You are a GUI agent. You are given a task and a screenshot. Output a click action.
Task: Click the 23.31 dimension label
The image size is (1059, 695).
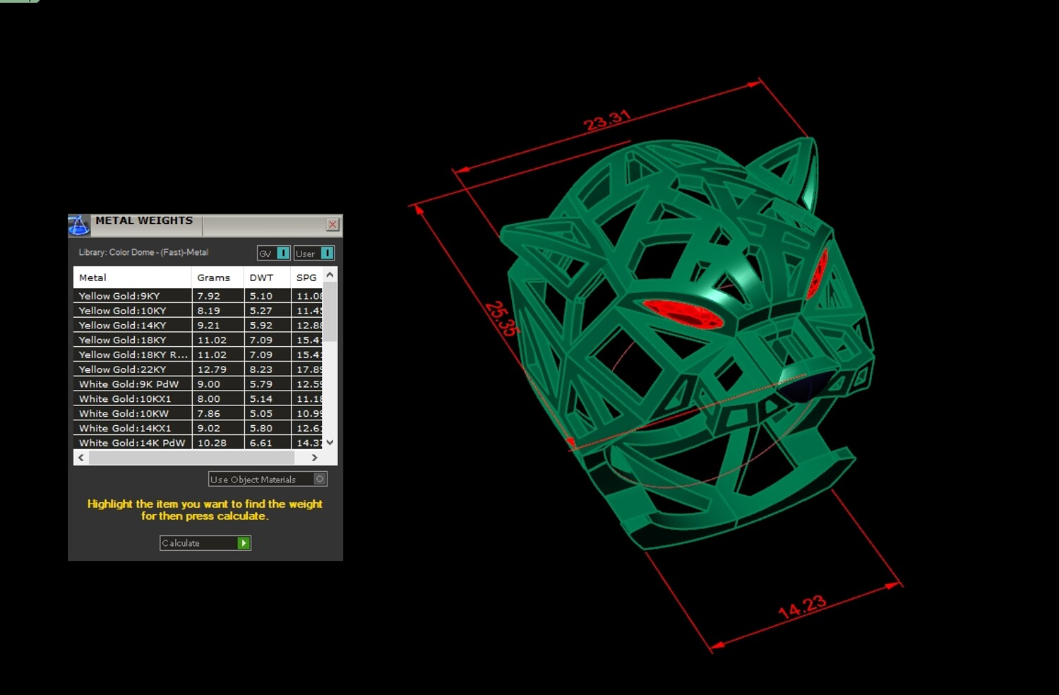607,121
